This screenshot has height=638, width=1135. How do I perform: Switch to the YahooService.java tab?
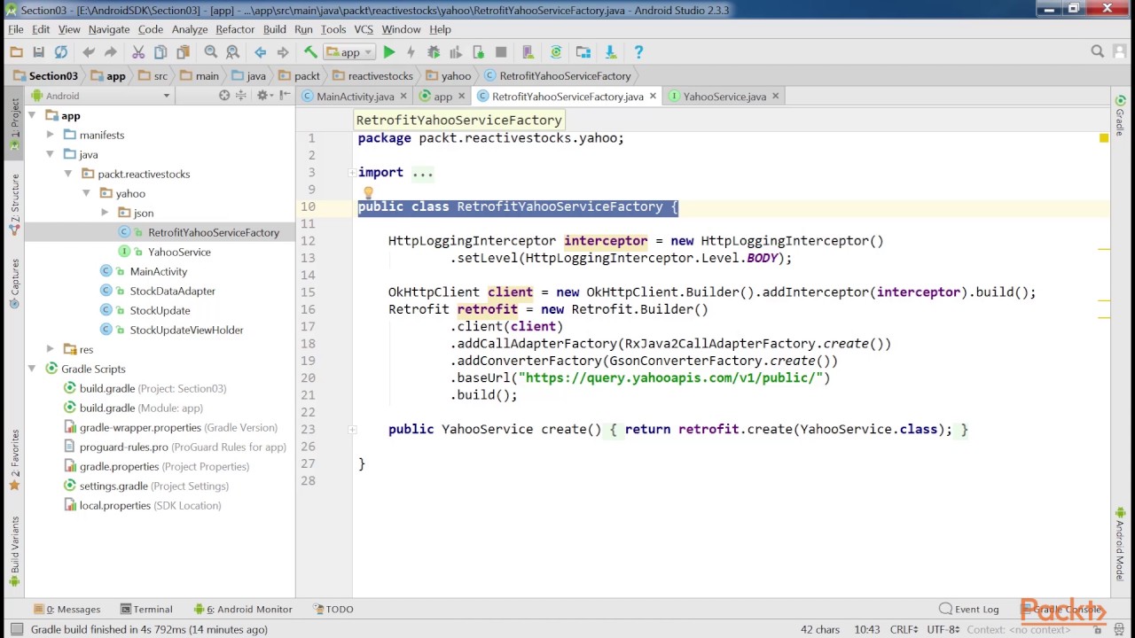(x=724, y=97)
